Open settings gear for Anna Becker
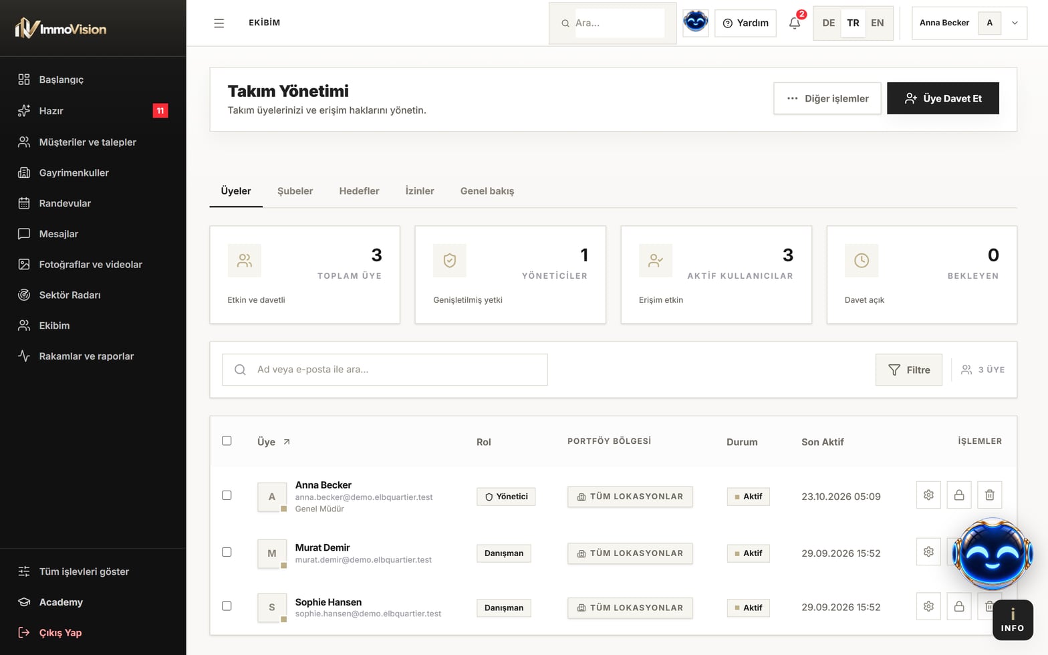 click(928, 495)
